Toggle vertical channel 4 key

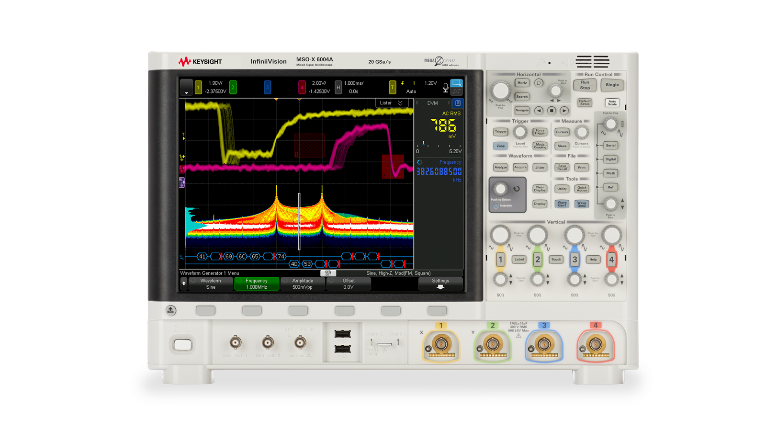611,260
